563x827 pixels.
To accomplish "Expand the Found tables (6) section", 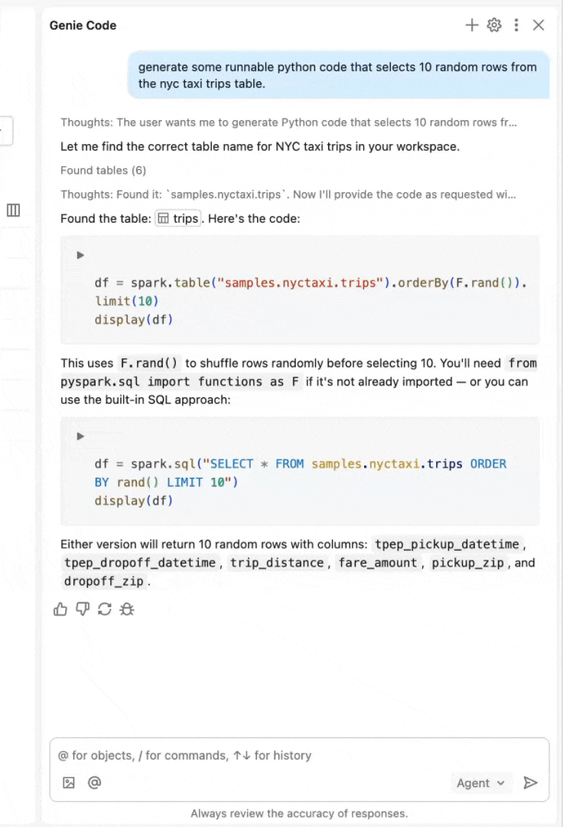I will (x=103, y=170).
